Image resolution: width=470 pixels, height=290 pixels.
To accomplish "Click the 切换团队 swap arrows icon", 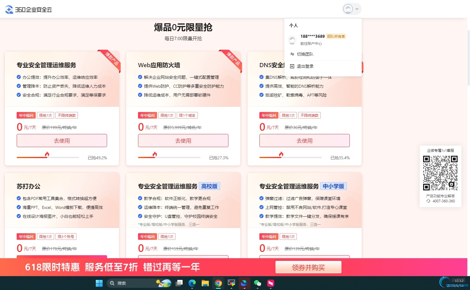I will tap(292, 54).
